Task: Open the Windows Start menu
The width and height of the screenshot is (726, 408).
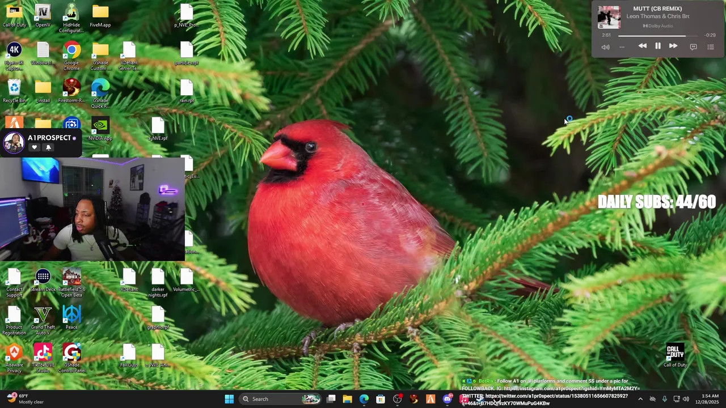Action: (229, 399)
